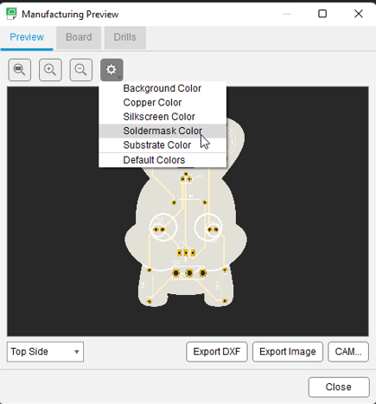
Task: Select Silkscreen Color menu entry
Action: [163, 117]
